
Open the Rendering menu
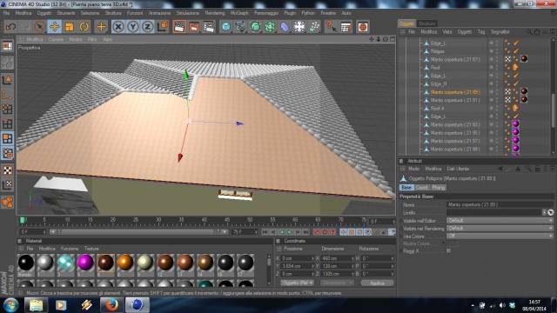tap(215, 13)
